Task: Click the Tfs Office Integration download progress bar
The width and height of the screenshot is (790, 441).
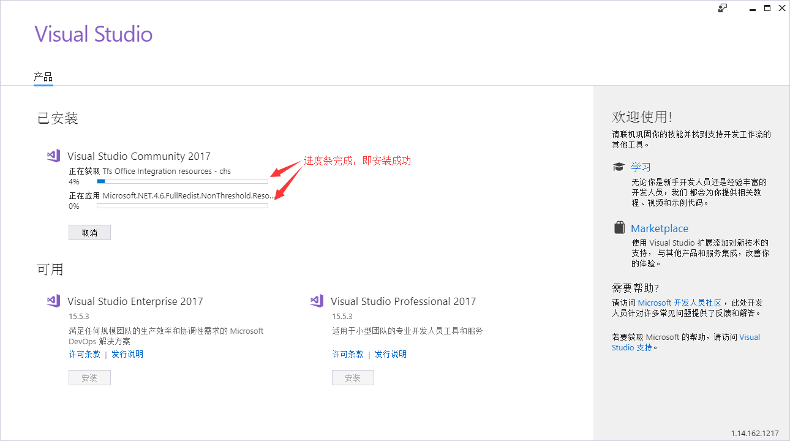Action: point(182,181)
